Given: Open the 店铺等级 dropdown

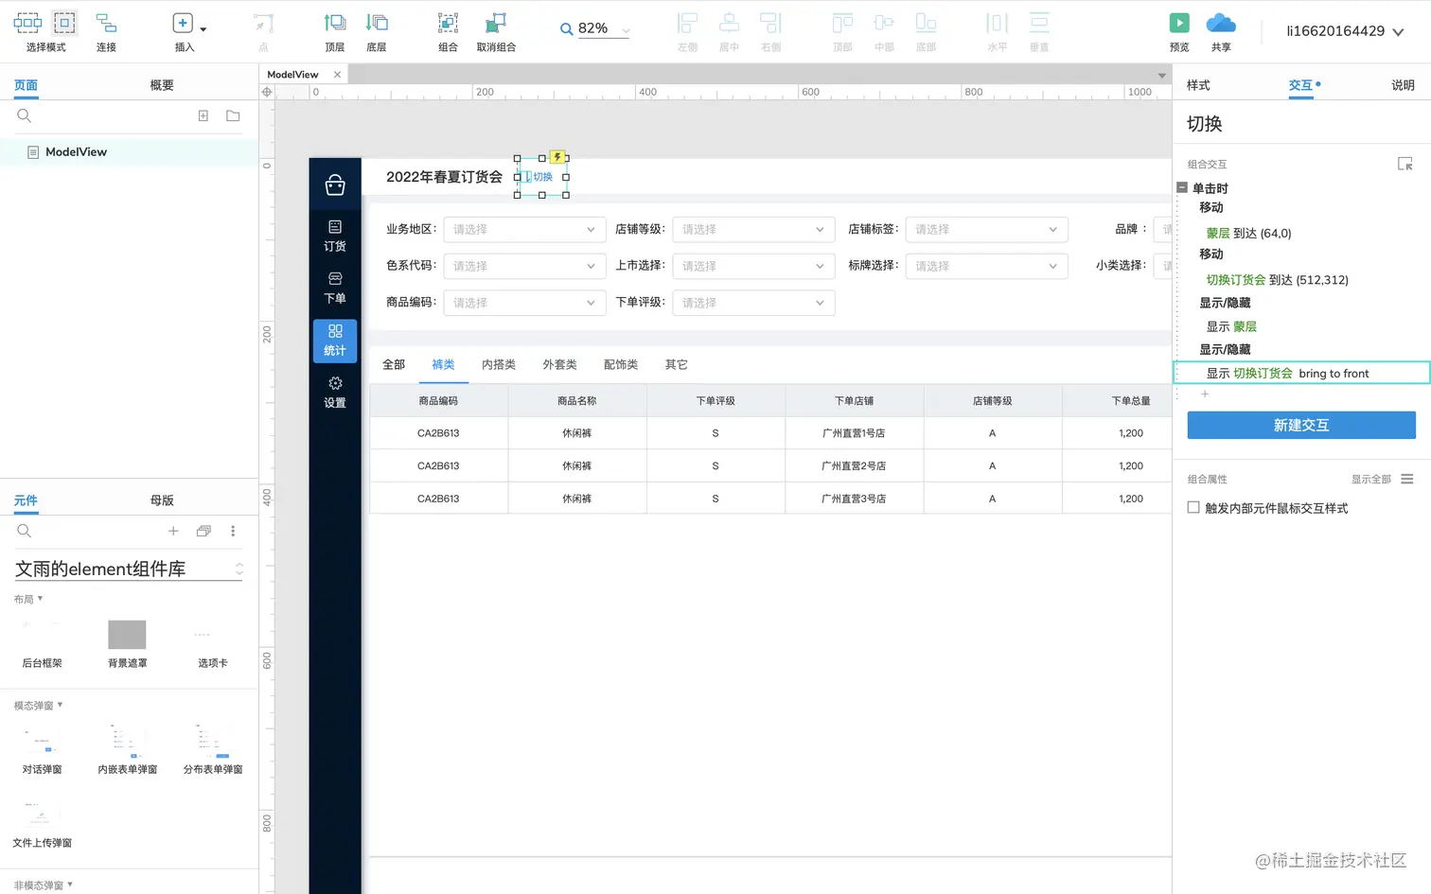Looking at the screenshot, I should [x=753, y=229].
